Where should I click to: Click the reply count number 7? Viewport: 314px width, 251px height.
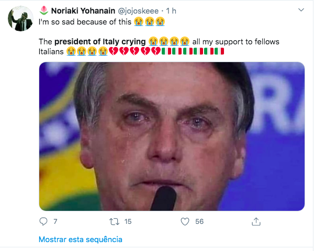[55, 222]
